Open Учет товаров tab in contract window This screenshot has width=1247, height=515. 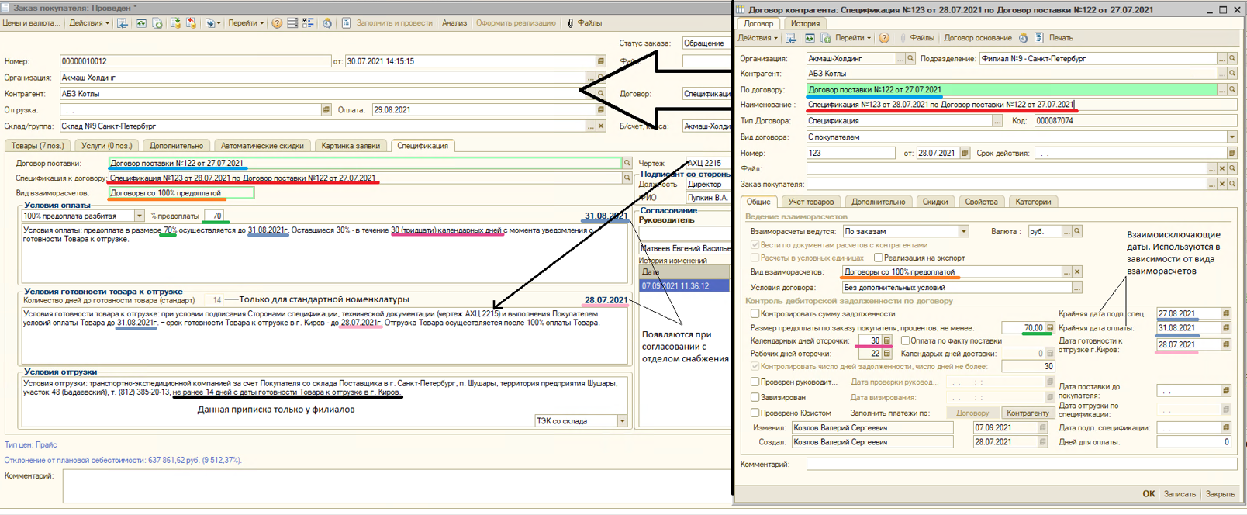tap(811, 202)
